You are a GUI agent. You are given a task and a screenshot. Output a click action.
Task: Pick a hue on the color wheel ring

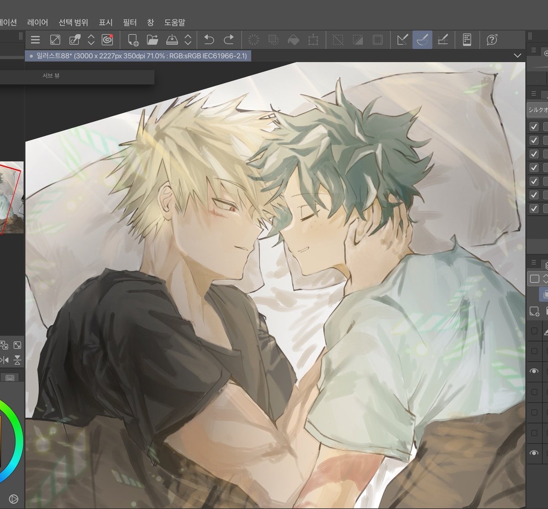18,441
